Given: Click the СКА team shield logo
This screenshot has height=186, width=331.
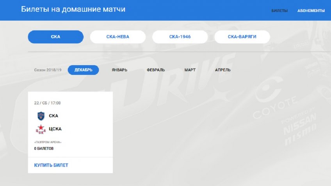Looking at the screenshot, I should coord(41,116).
